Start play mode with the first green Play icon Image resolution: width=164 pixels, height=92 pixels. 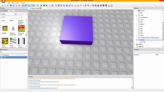pos(42,5)
